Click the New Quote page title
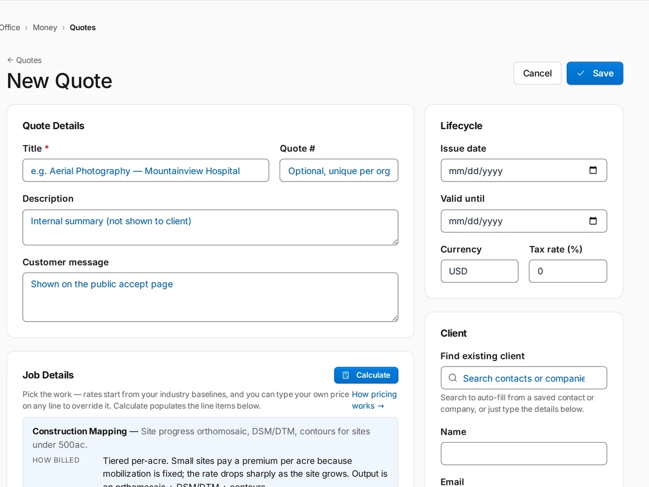 pos(59,81)
